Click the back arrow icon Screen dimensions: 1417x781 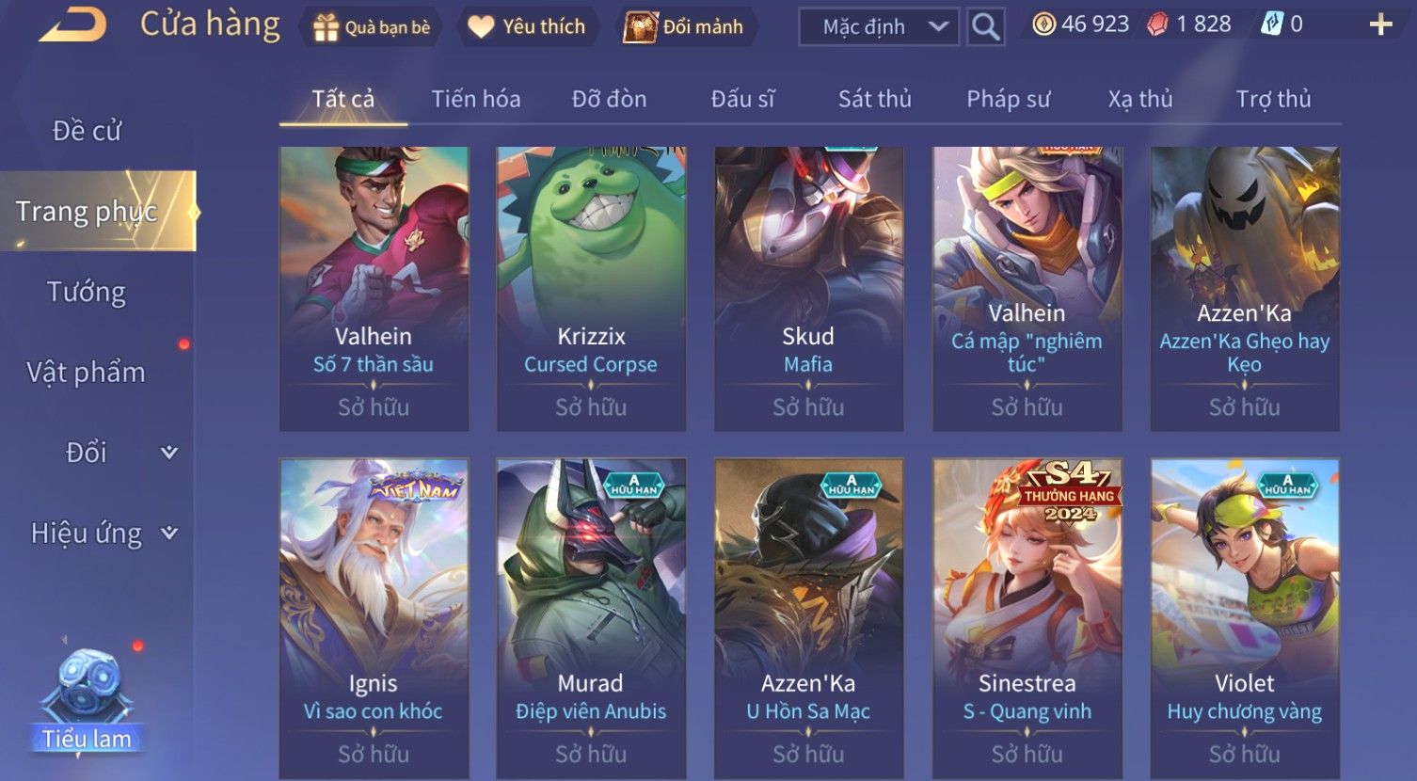pos(72,24)
